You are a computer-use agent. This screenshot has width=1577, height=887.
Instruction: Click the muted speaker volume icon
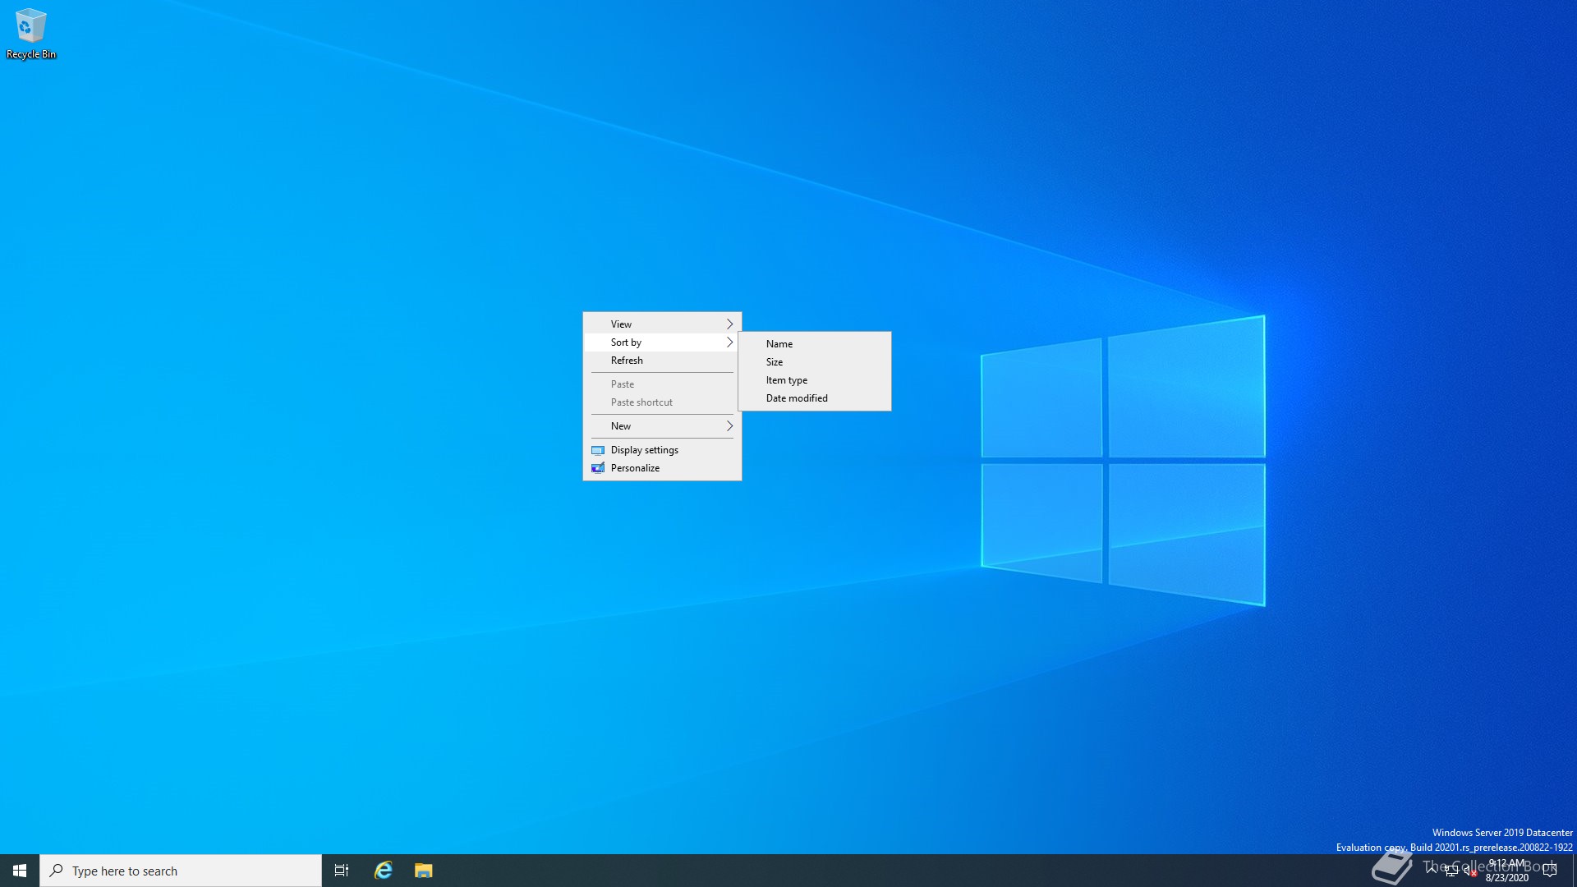click(1470, 871)
